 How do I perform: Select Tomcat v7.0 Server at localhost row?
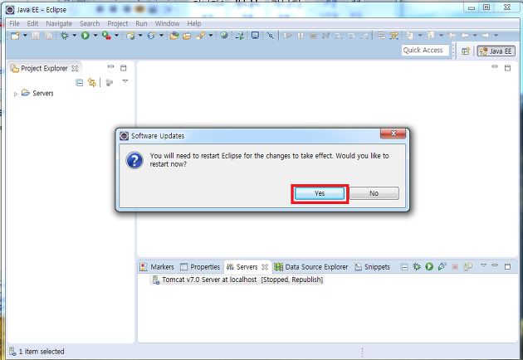tap(237, 280)
